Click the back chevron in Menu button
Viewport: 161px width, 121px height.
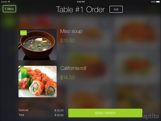coord(6,9)
